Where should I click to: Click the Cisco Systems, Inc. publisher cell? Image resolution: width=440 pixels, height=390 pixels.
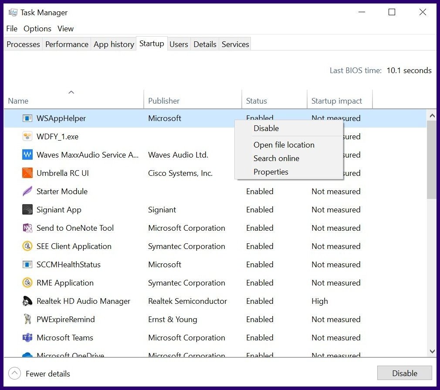pos(180,173)
